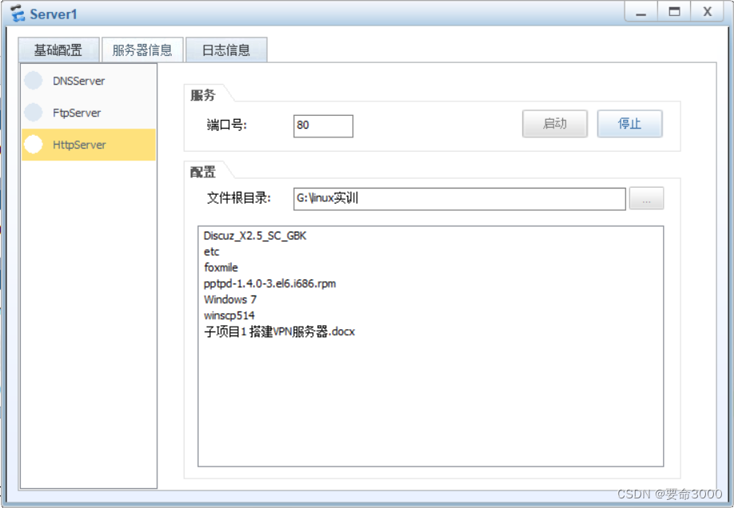Select the Windows 7 entry in file list

click(230, 300)
